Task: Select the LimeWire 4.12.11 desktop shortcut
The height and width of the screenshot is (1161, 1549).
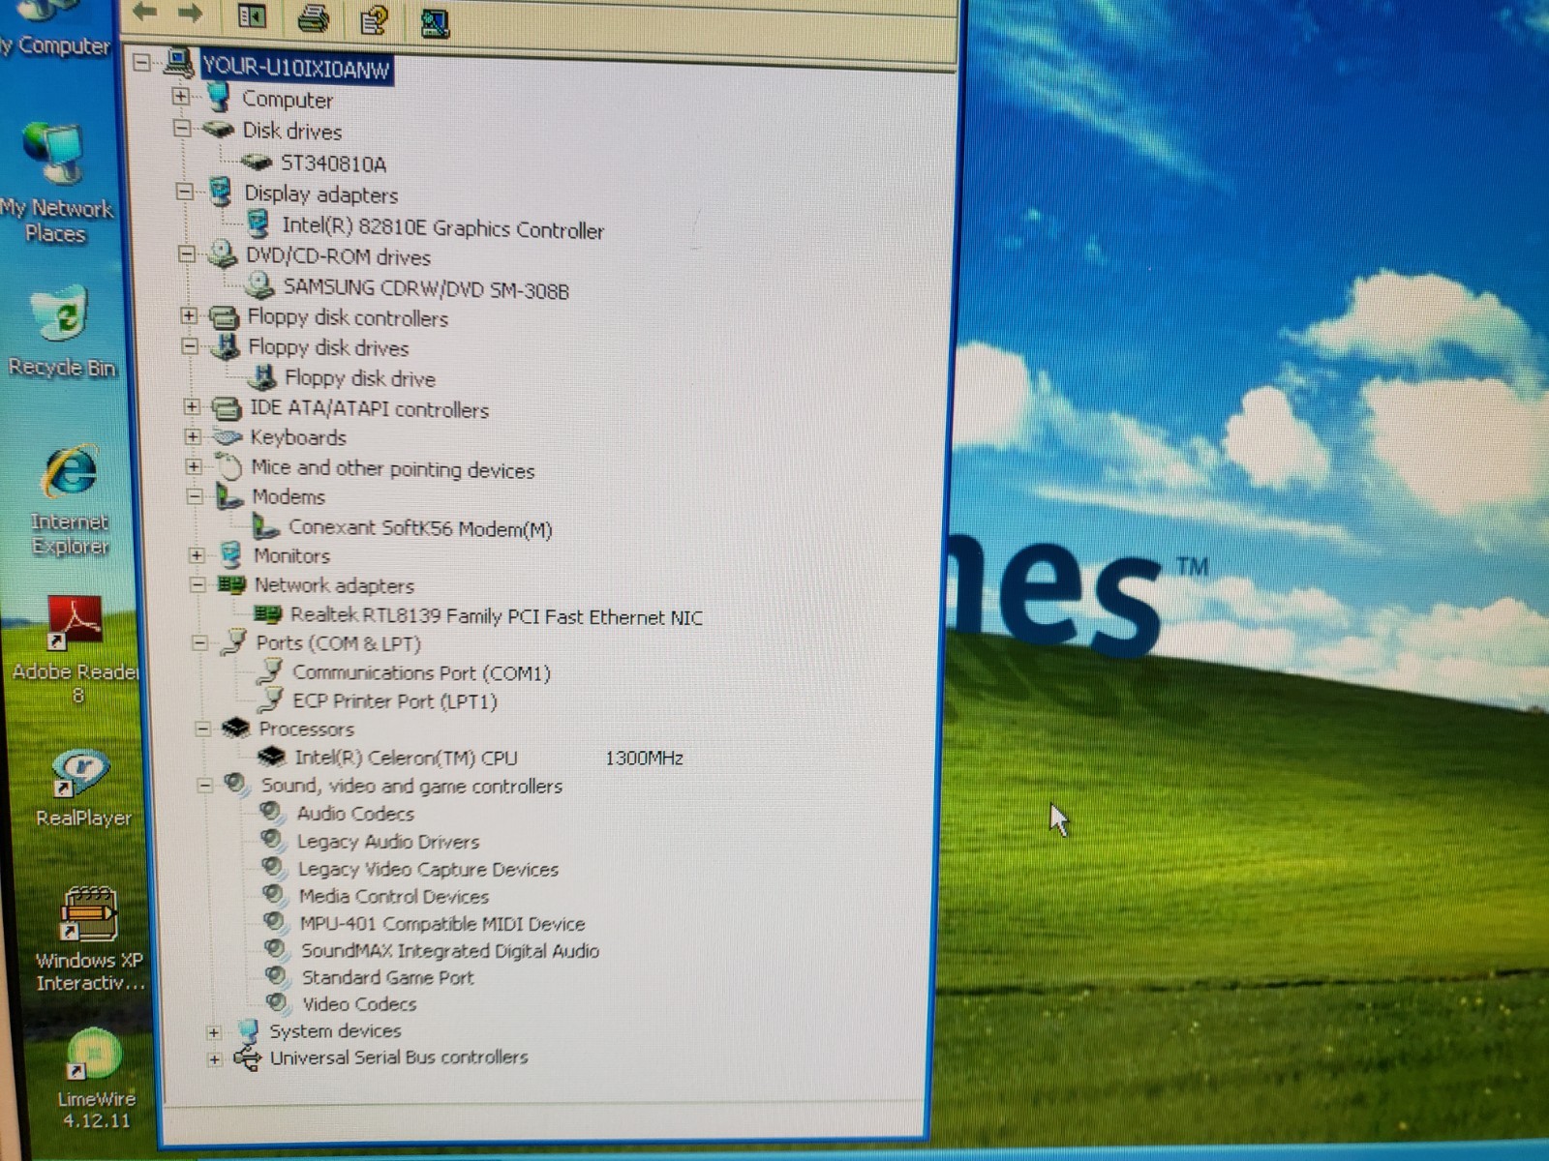Action: coord(95,1080)
